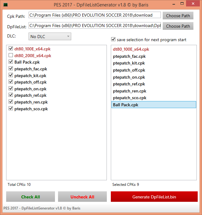Close the DpFileListGenerator window
The image size is (202, 215).
tap(193, 4)
